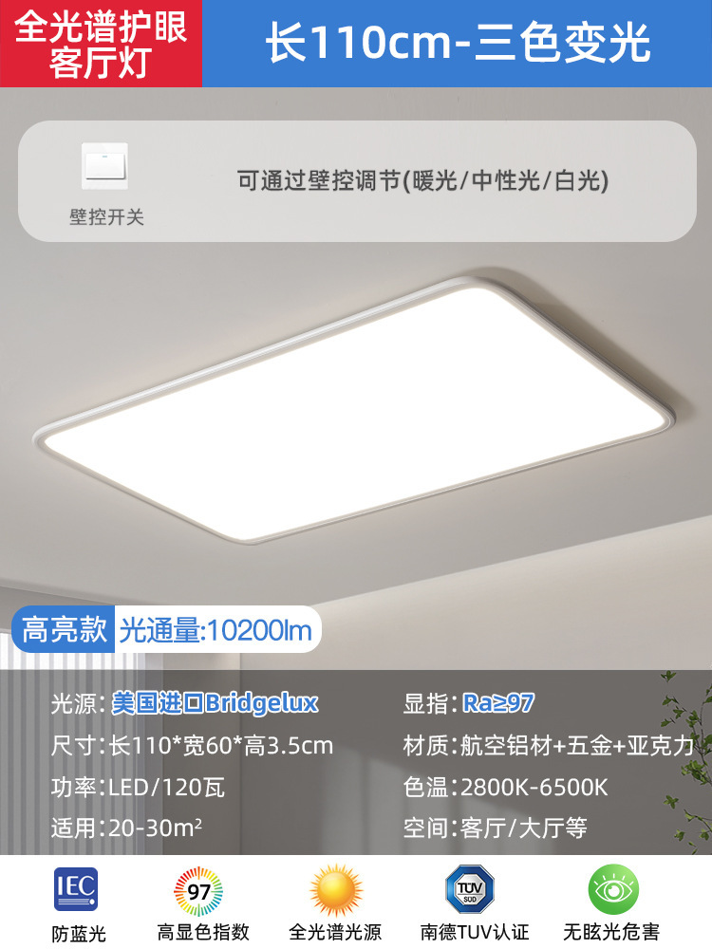This screenshot has width=712, height=949.
Task: Select the red 全光谱护眼客厅灯 banner
Action: coord(101,44)
